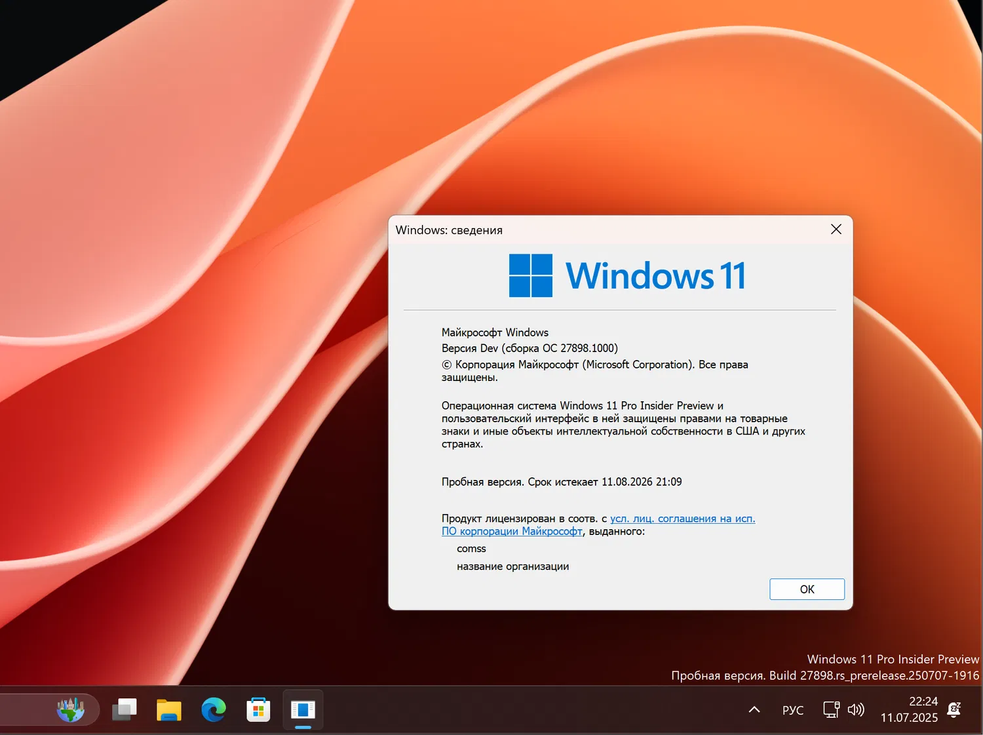The width and height of the screenshot is (983, 735).
Task: Click an empty area of the taskbar
Action: (459, 709)
